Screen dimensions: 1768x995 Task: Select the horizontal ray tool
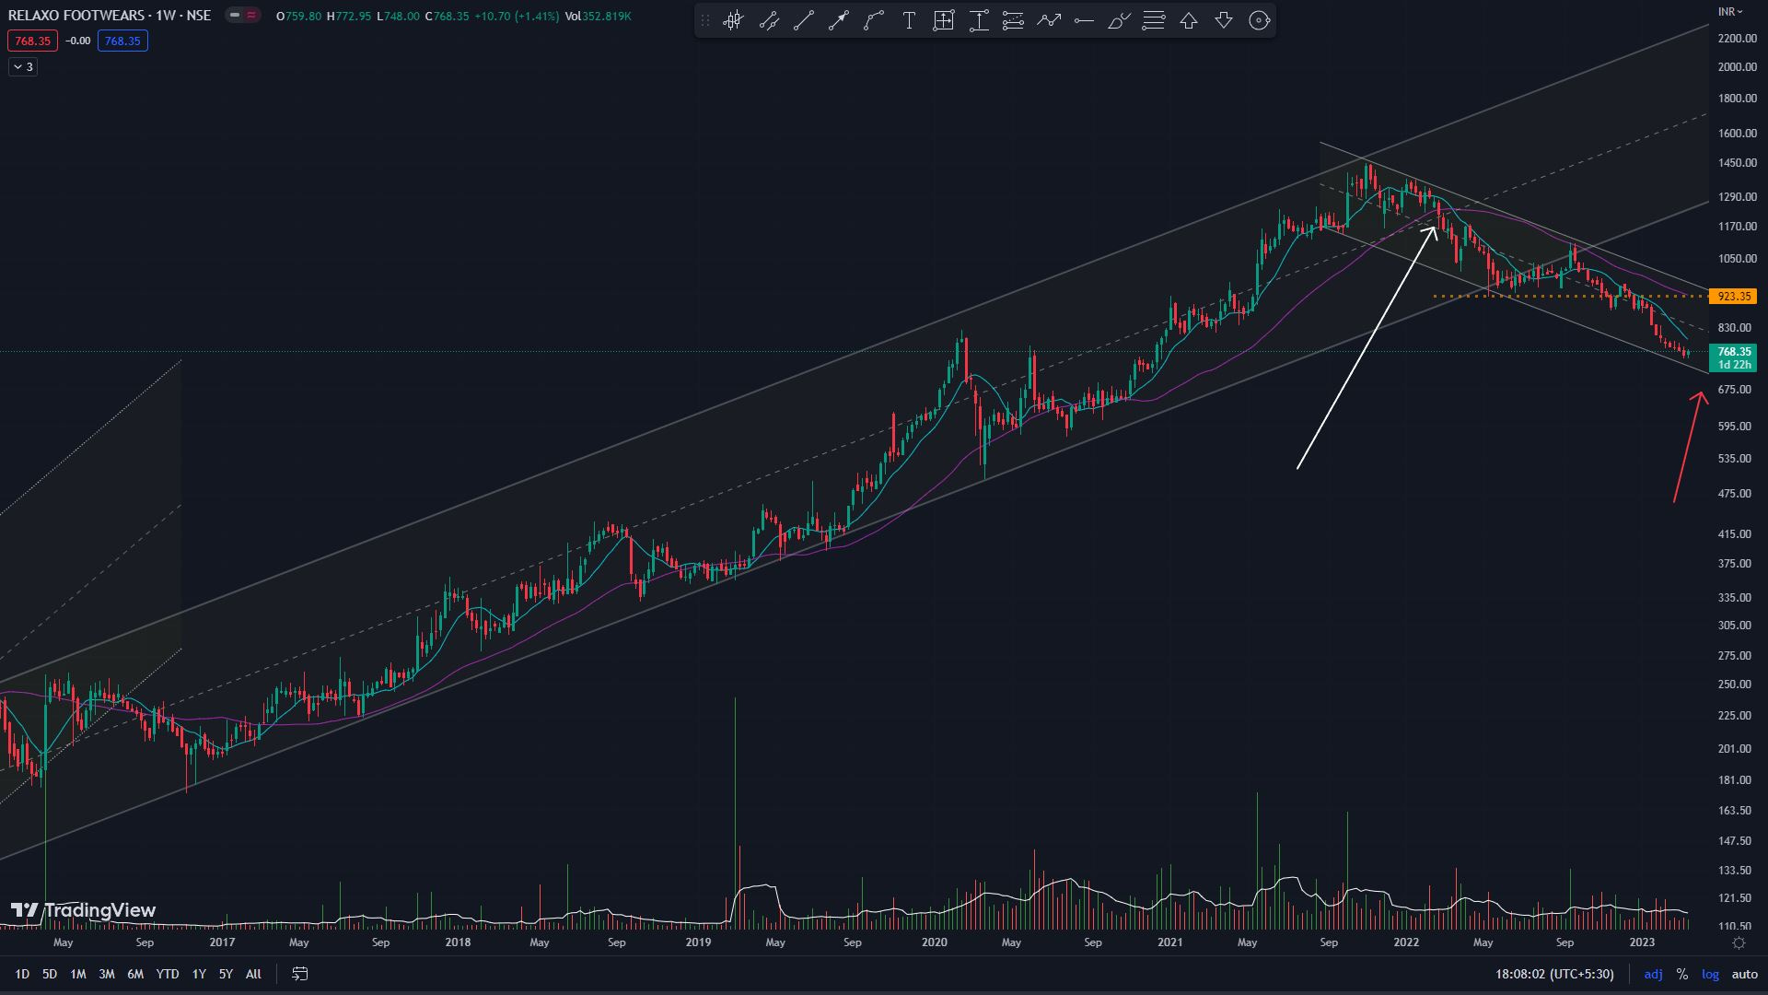1084,20
